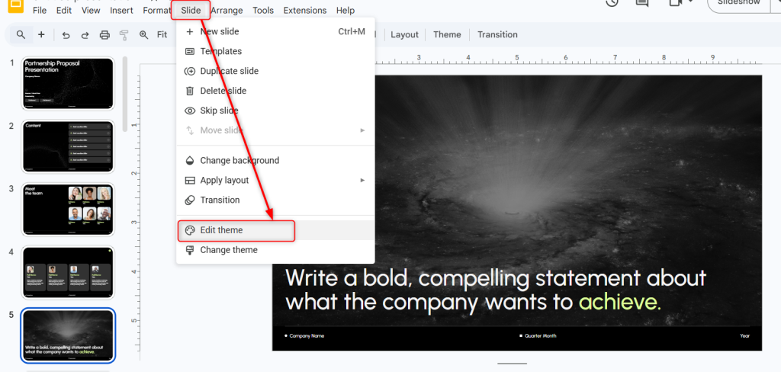This screenshot has height=372, width=781.
Task: Choose Delete slide menu entry
Action: point(275,91)
